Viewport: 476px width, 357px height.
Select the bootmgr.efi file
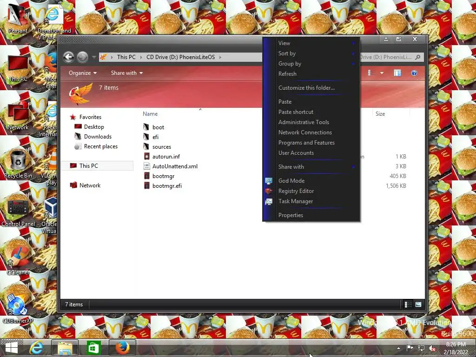tap(167, 186)
